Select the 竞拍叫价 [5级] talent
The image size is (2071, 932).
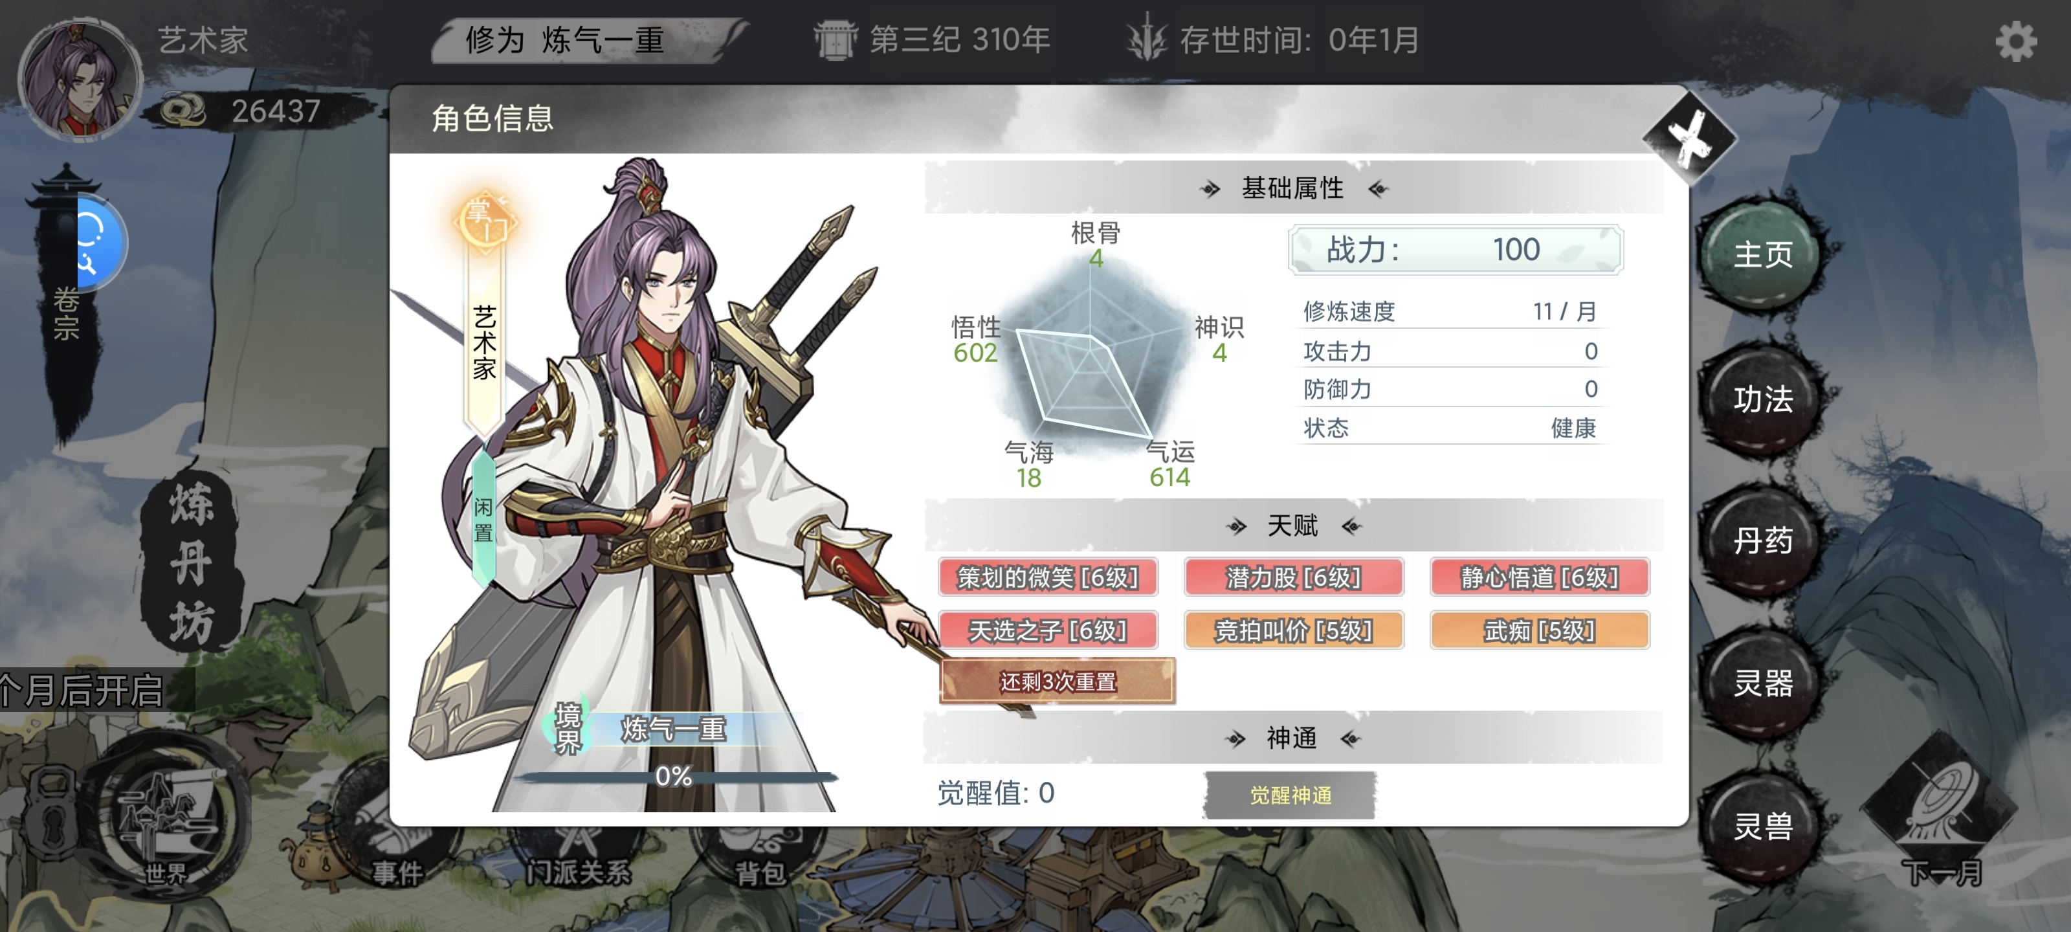point(1293,630)
